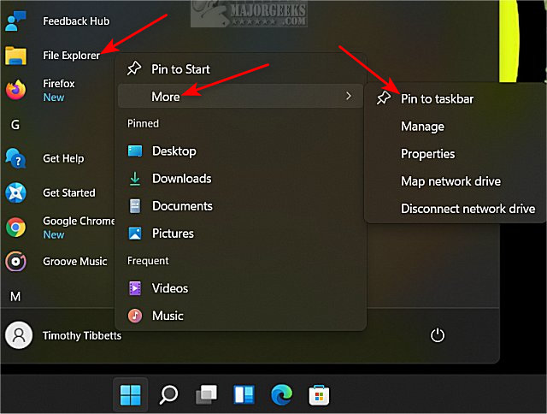
Task: Open Task View on the taskbar
Action: 206,395
